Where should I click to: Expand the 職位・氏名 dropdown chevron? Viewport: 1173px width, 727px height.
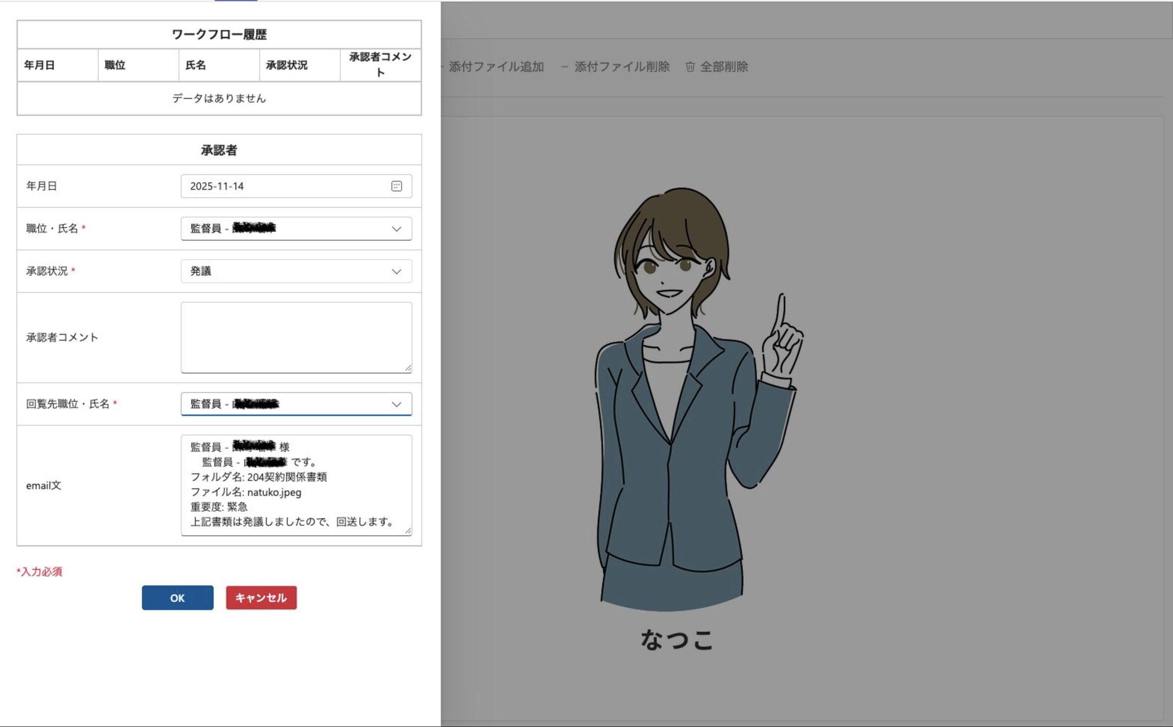coord(396,229)
